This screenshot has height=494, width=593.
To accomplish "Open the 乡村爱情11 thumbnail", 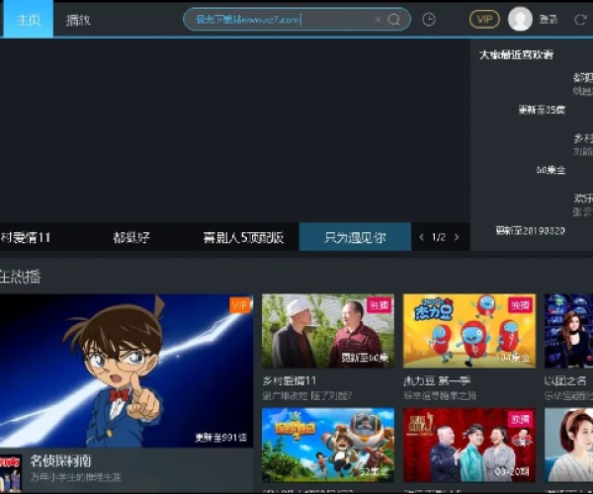I will coord(328,331).
